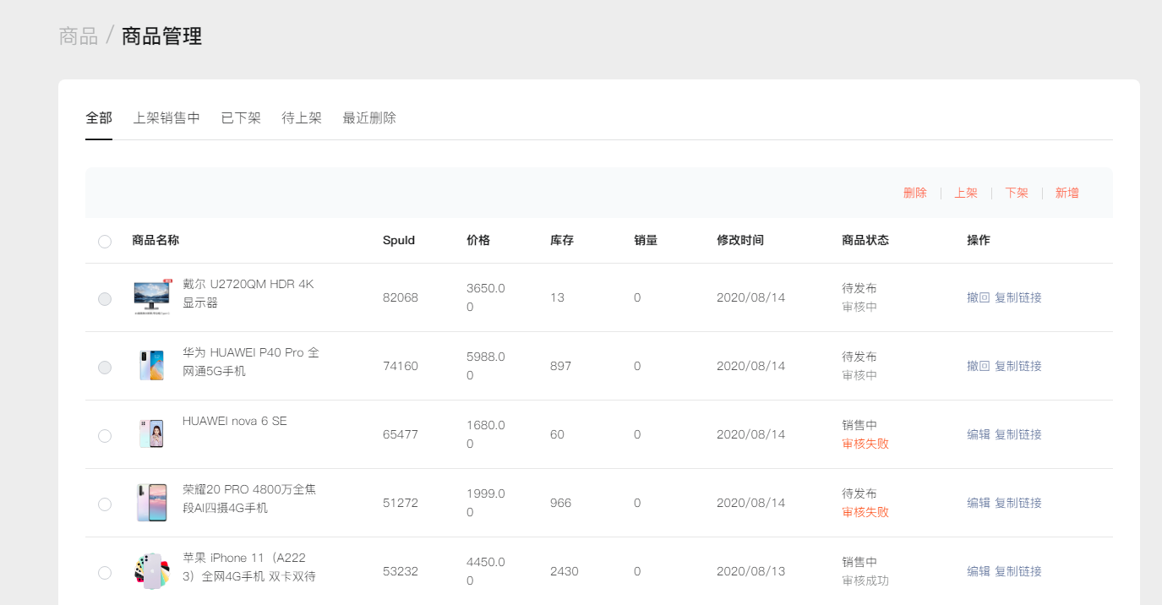
Task: Click the 价格 column header
Action: (x=478, y=240)
